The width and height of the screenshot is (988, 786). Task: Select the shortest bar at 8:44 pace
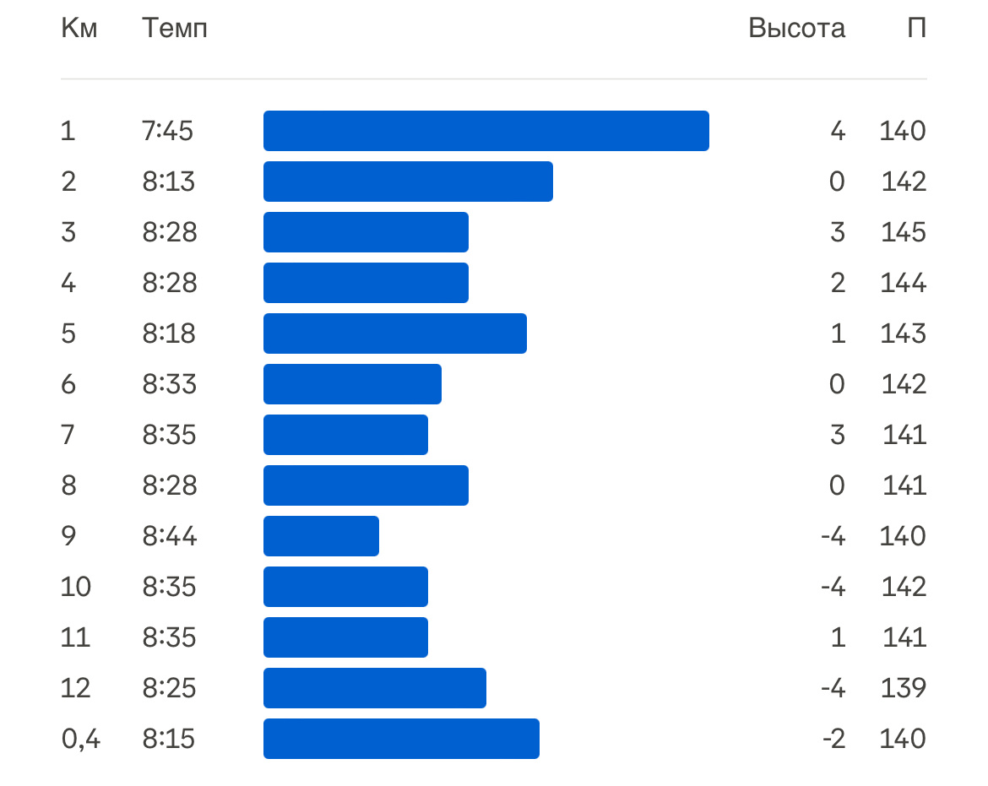click(321, 536)
